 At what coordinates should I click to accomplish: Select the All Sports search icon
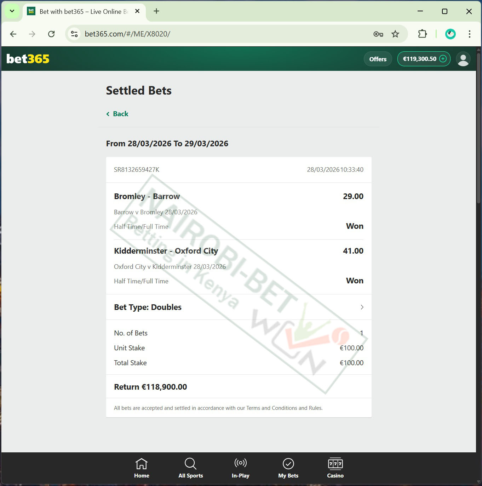(190, 463)
